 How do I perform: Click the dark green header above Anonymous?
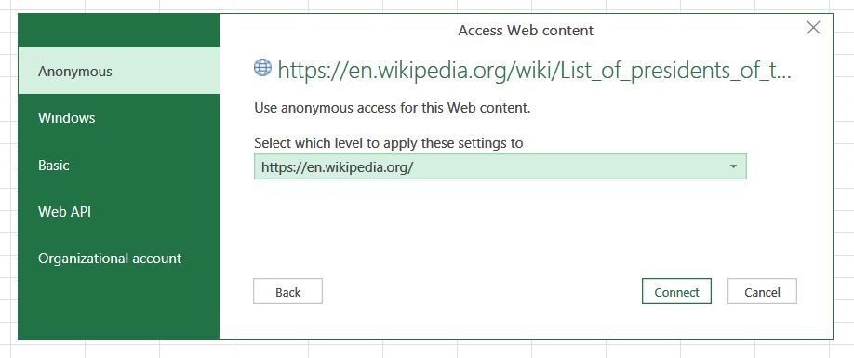click(119, 31)
